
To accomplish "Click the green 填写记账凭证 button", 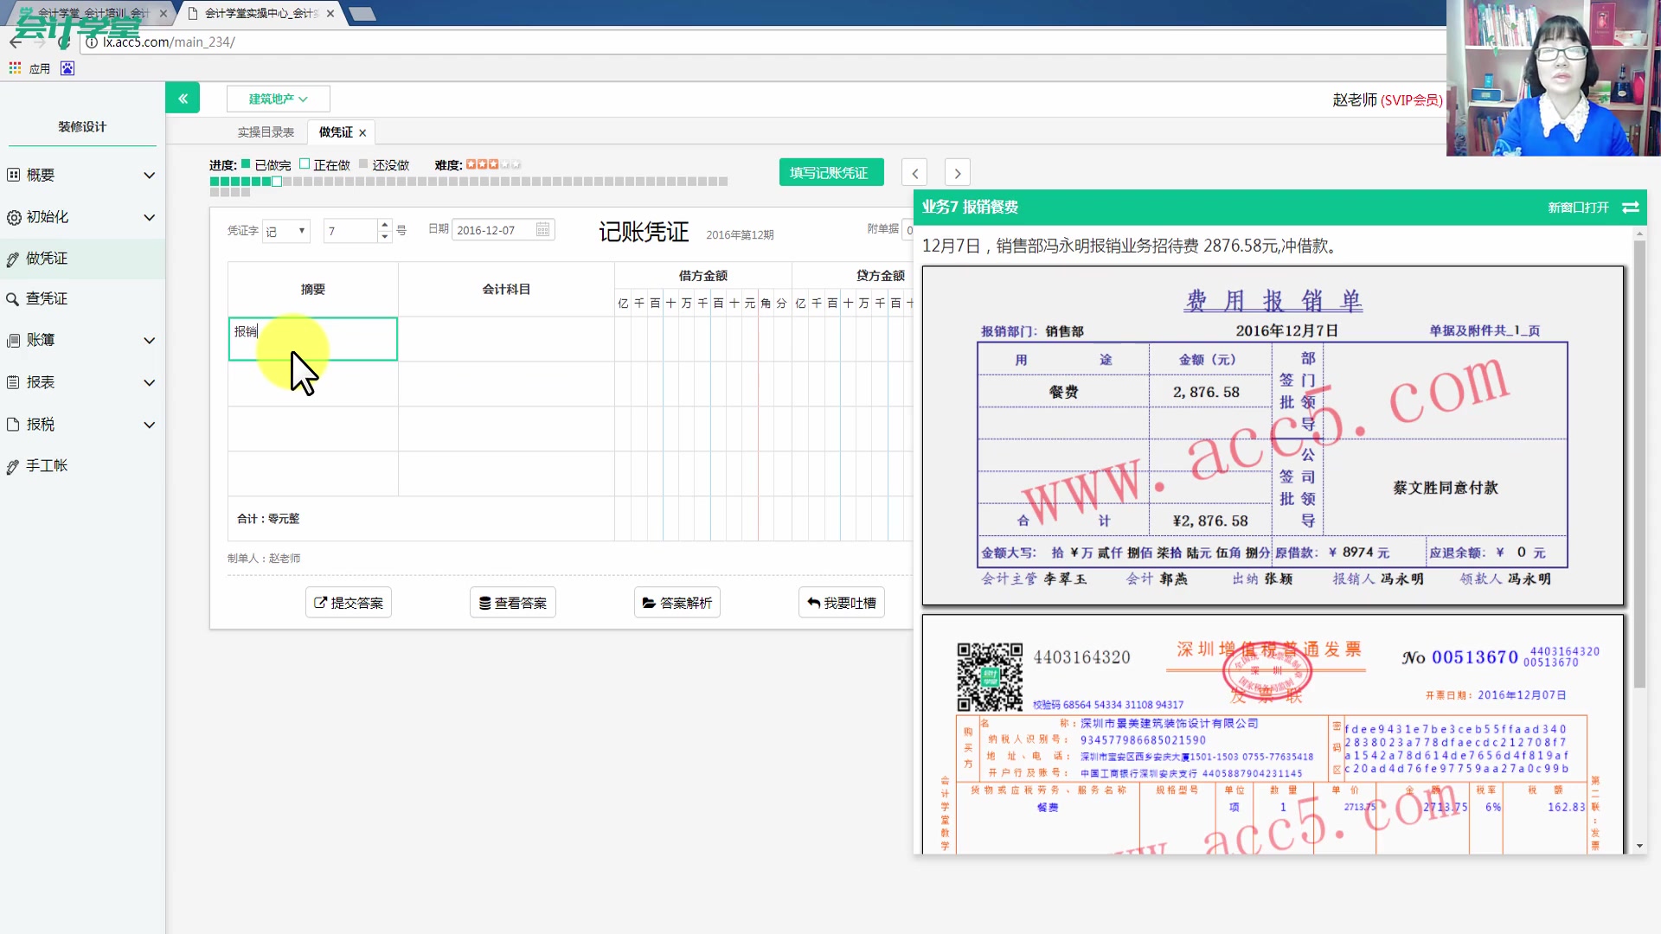I will click(x=830, y=172).
